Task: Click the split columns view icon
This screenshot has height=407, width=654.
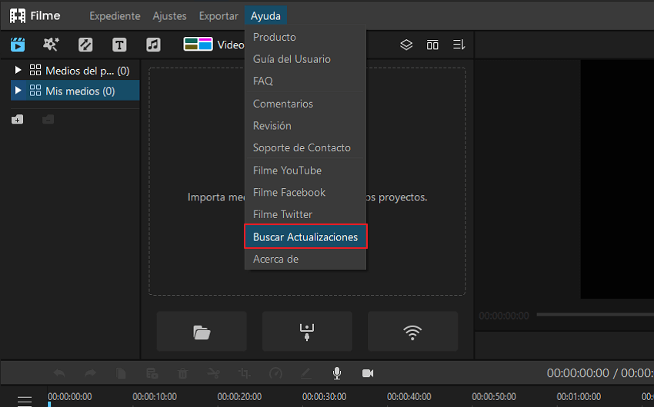Action: coord(432,45)
